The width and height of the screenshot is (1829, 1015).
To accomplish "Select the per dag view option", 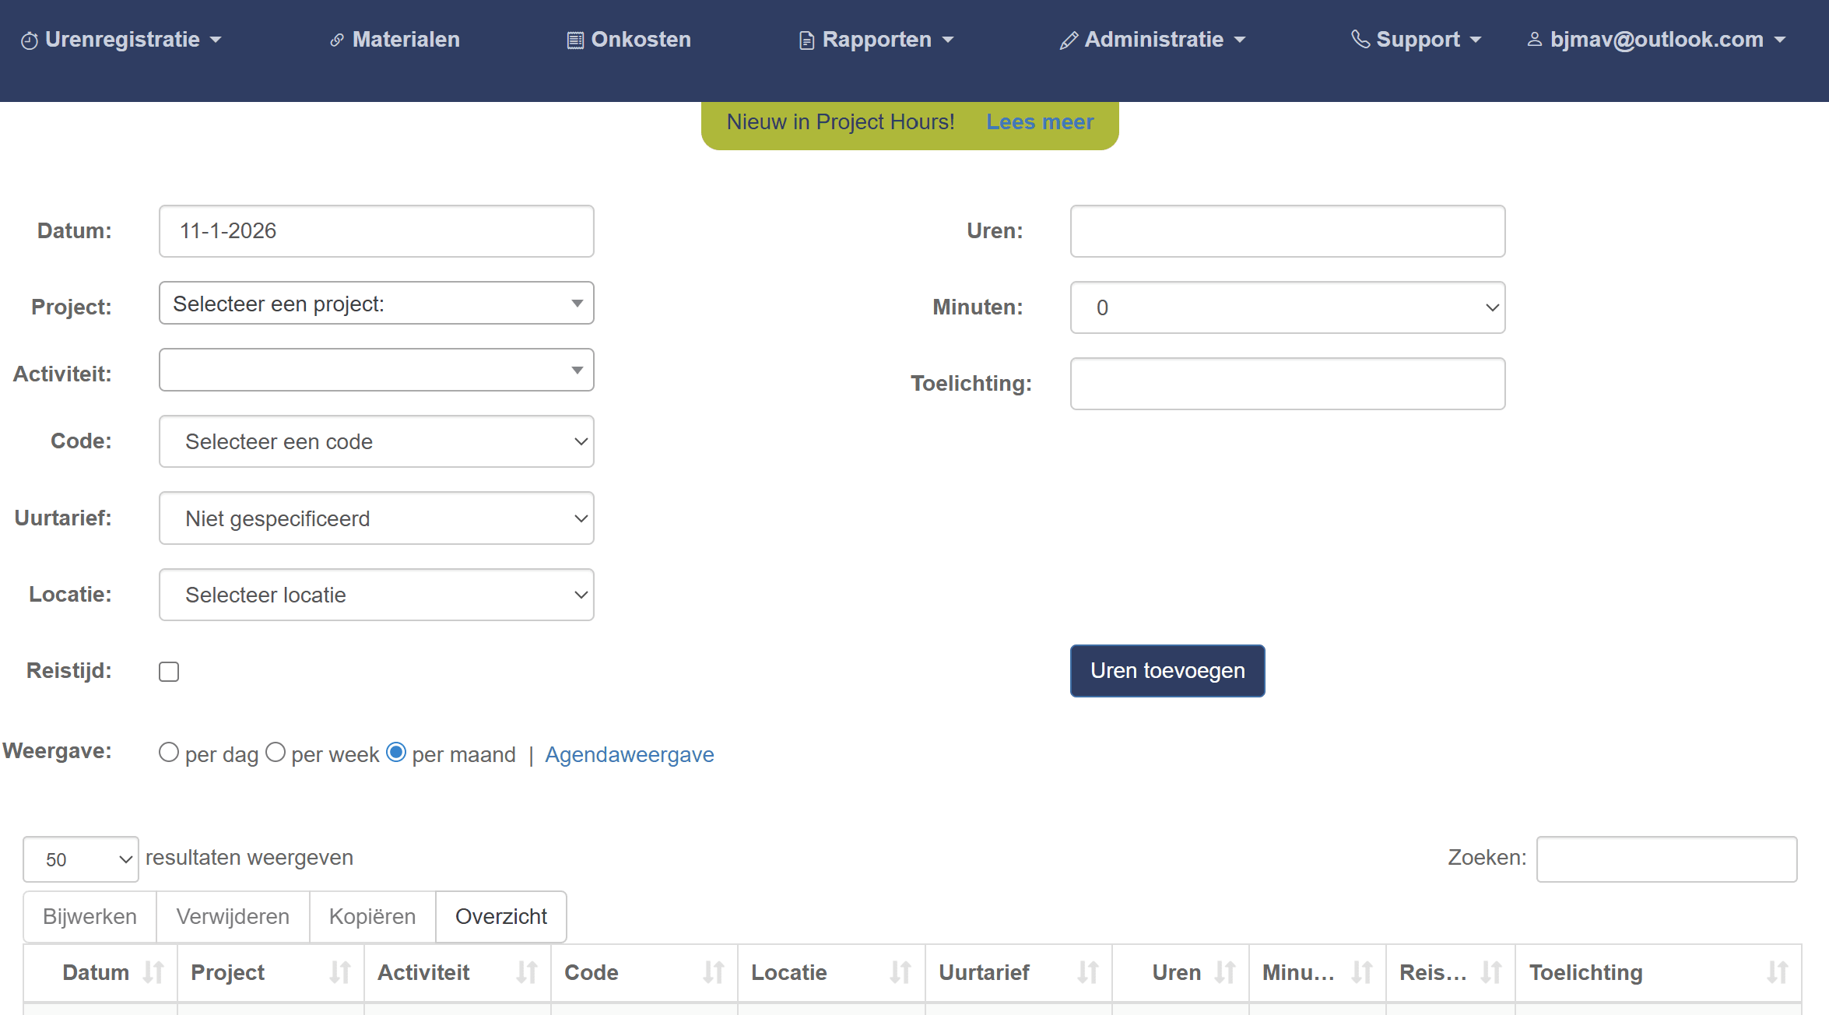I will (x=169, y=753).
